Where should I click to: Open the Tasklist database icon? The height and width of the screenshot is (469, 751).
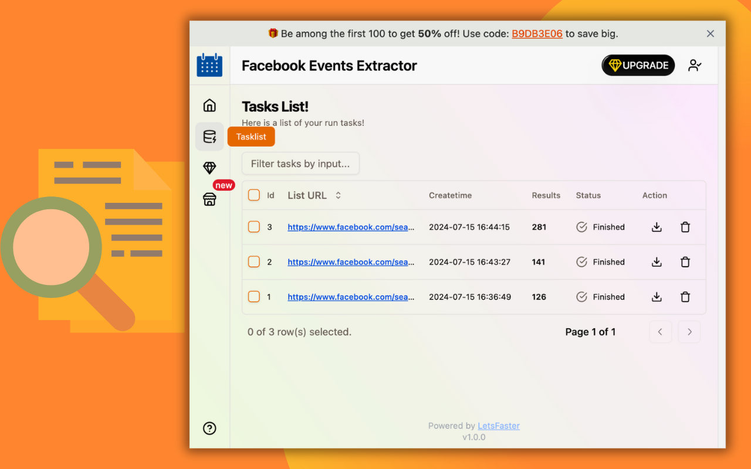209,137
